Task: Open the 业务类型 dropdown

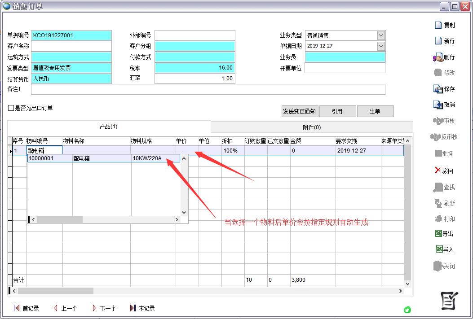Action: pos(381,35)
